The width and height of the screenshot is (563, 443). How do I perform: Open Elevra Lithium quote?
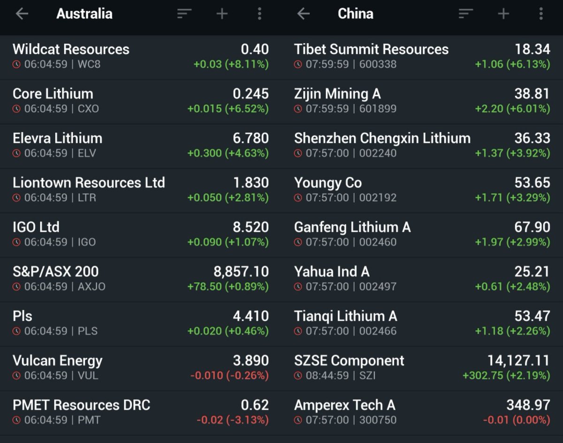(x=141, y=146)
